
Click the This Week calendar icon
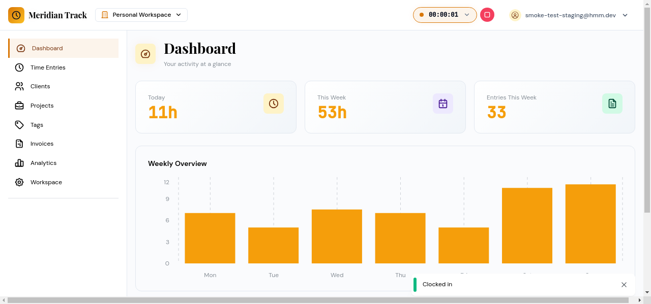pyautogui.click(x=442, y=104)
